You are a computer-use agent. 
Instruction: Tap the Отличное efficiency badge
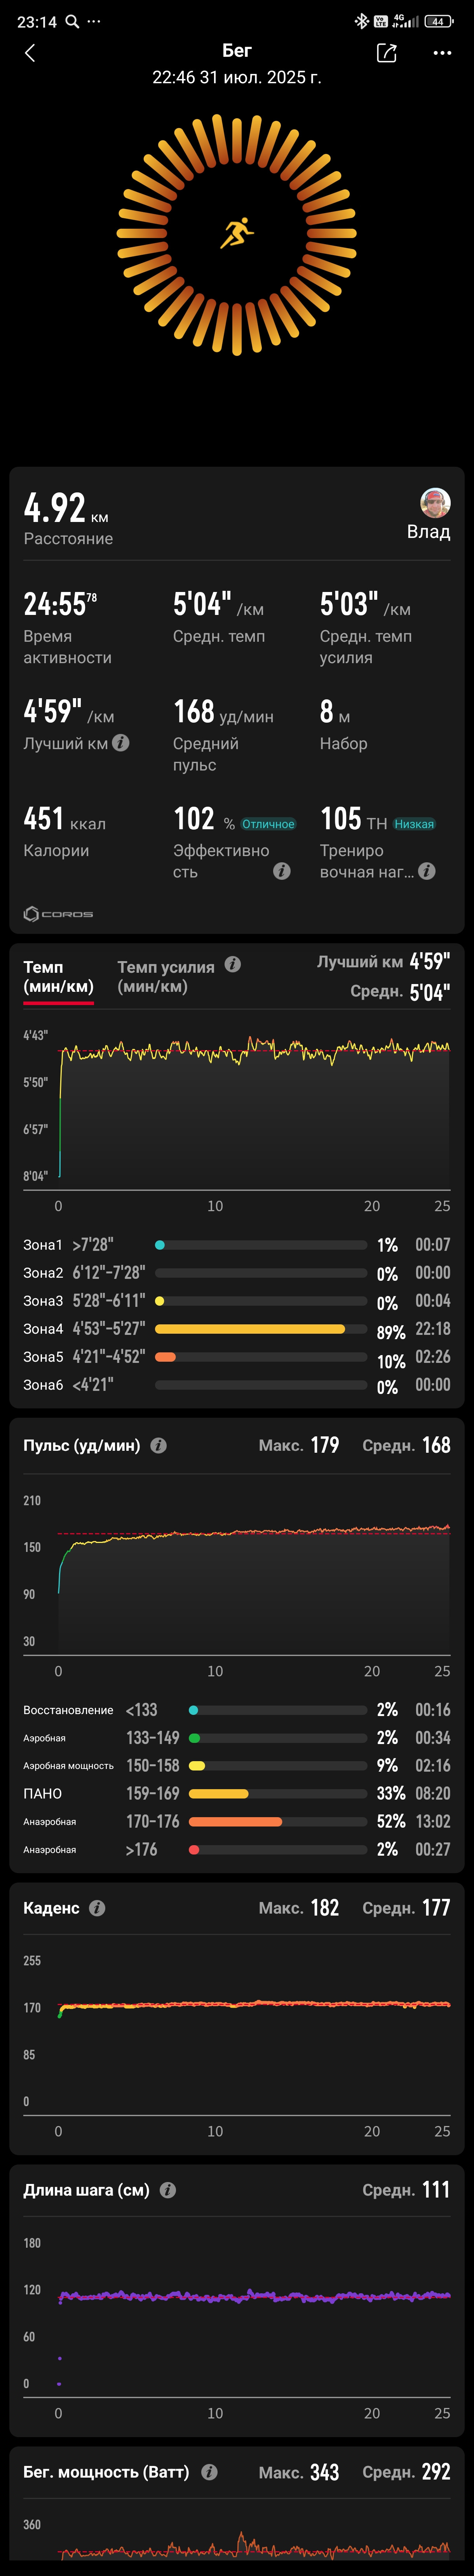[x=268, y=824]
